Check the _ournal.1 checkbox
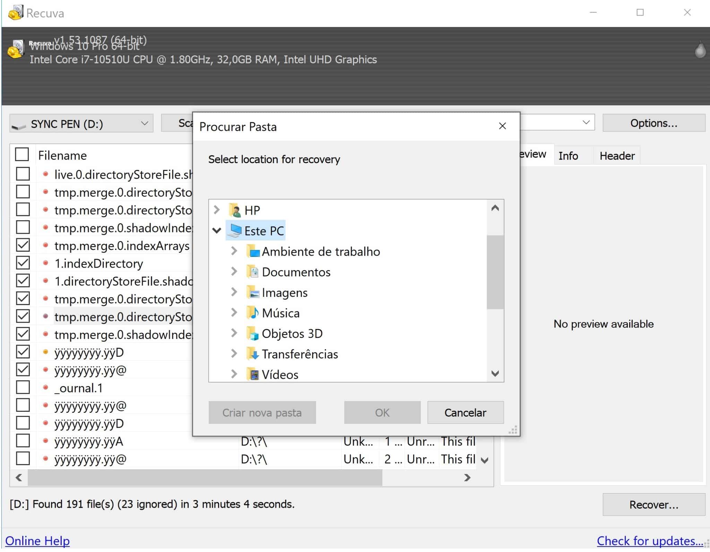Viewport: 710px width, 552px height. click(x=23, y=388)
